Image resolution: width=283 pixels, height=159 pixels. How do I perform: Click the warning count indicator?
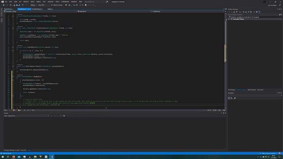pos(19,110)
